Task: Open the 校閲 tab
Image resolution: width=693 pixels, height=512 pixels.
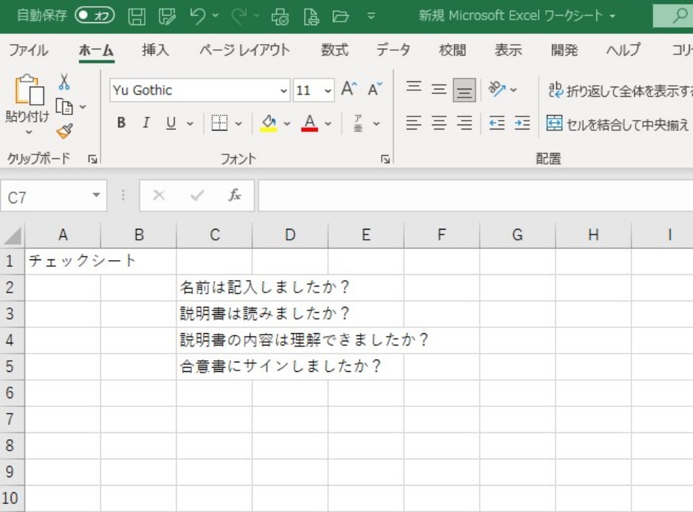Action: 453,50
